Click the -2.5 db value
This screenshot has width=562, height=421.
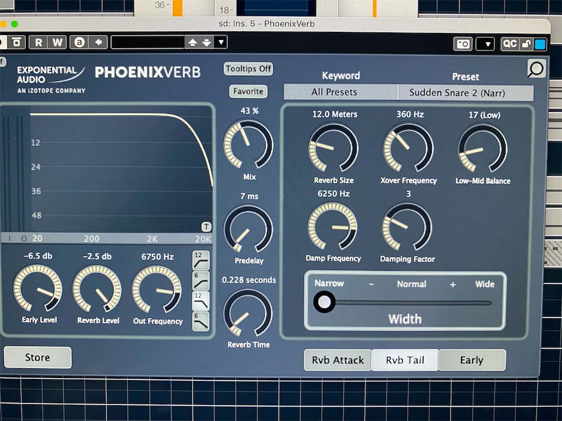(x=97, y=257)
